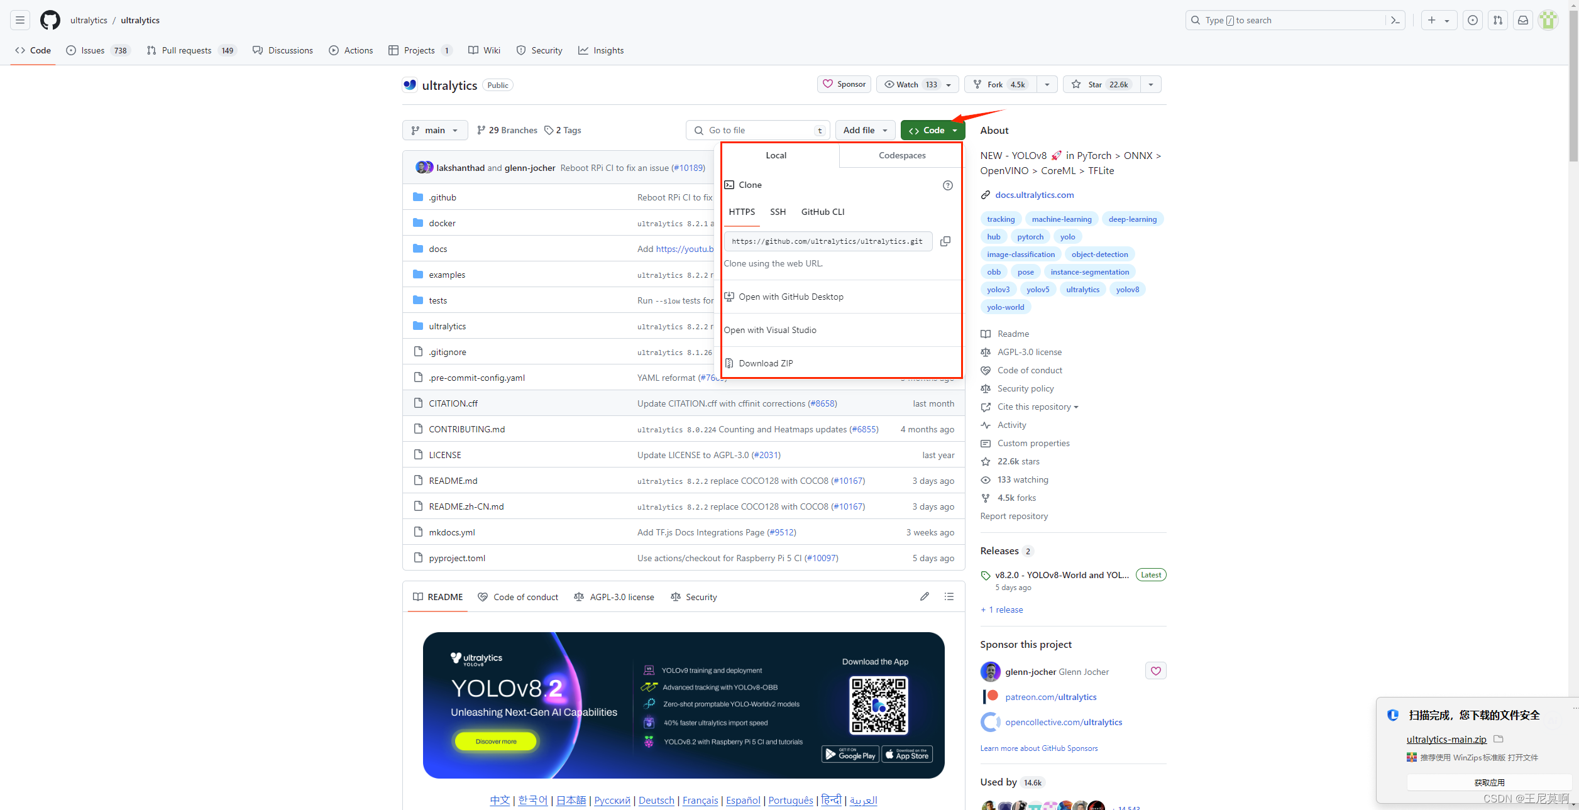Open the command palette terminal icon
The height and width of the screenshot is (810, 1579).
1395,20
